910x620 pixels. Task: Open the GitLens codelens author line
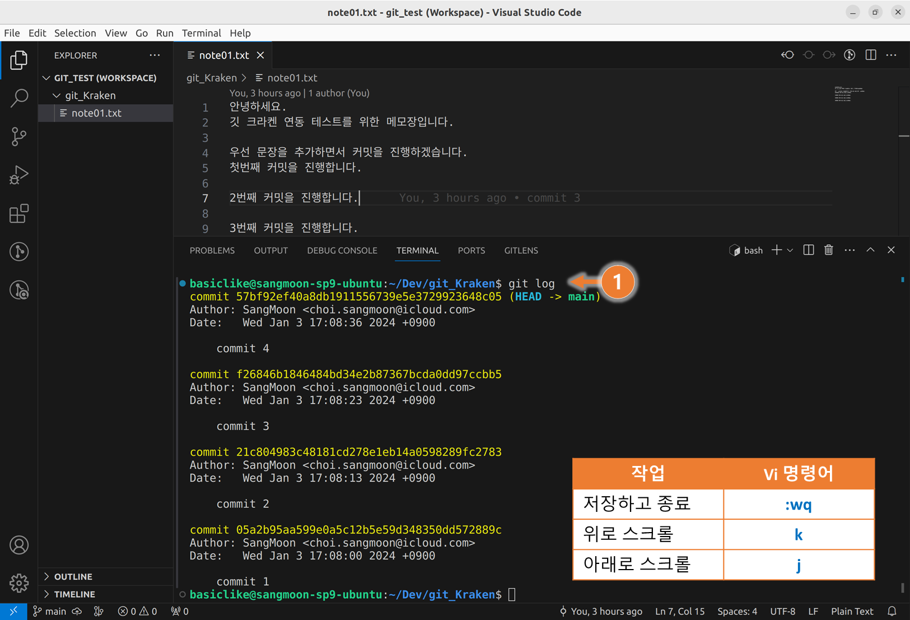point(300,93)
